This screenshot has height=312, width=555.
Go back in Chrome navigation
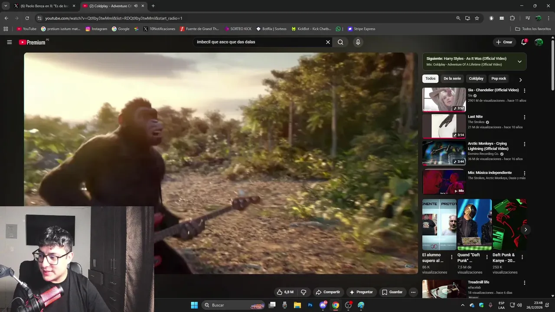[x=6, y=18]
